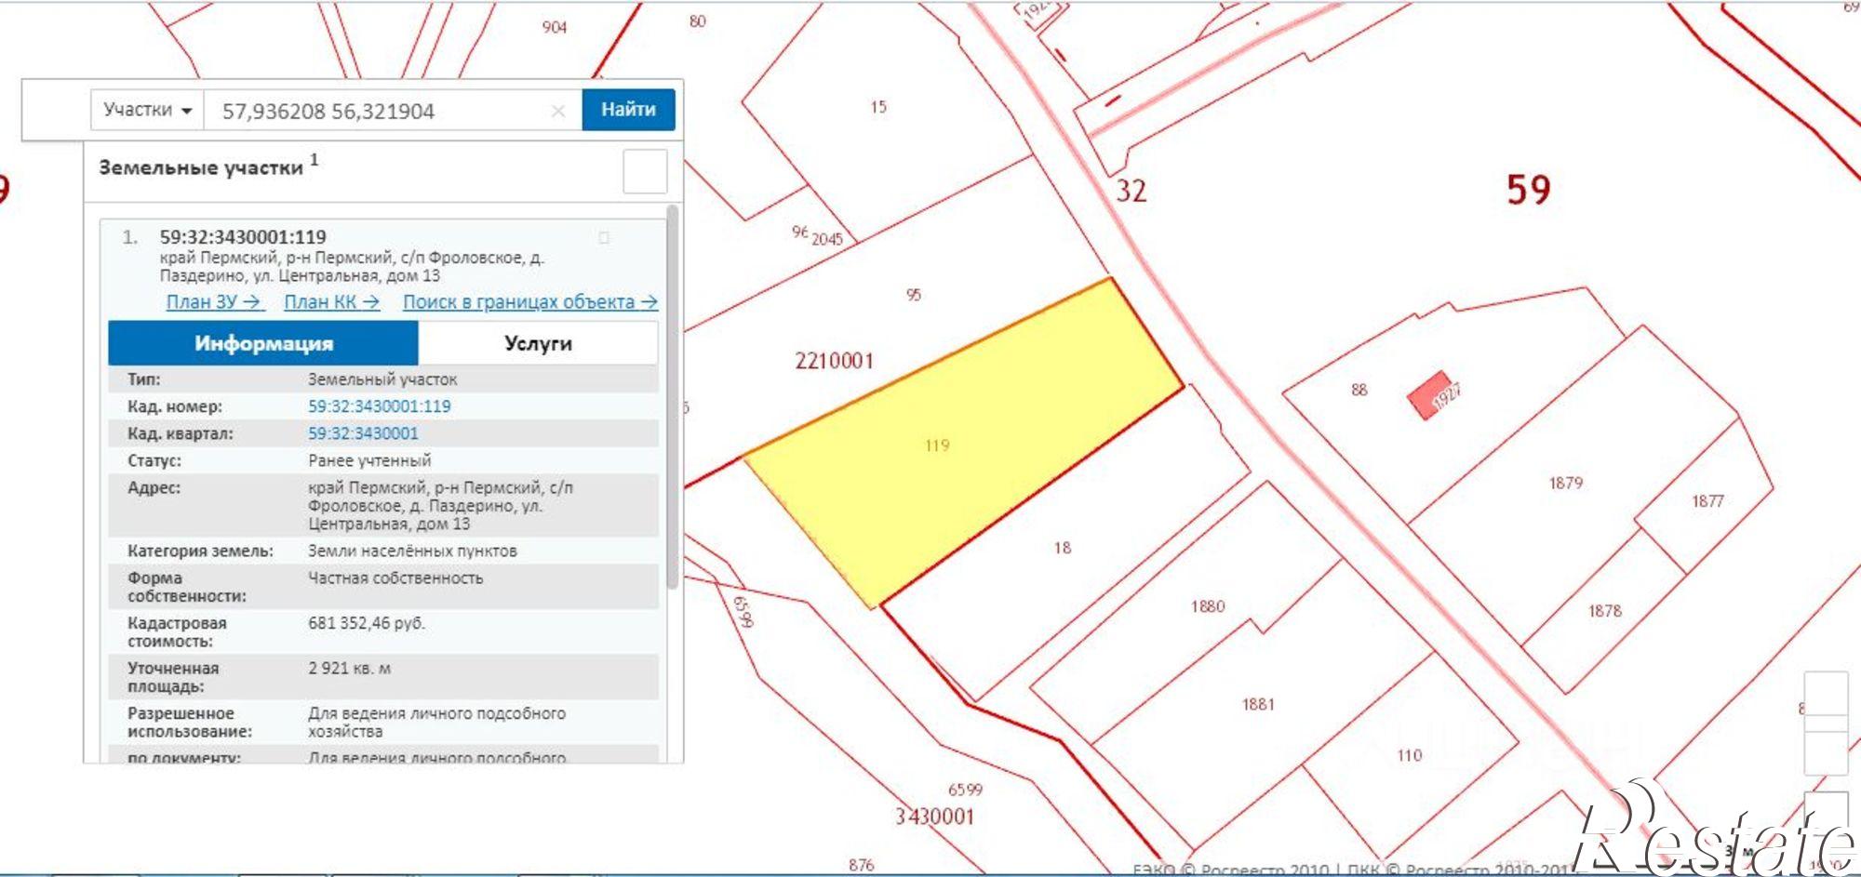Screen dimensions: 1861x877
Task: Select the red building marker 1927
Action: click(1431, 395)
